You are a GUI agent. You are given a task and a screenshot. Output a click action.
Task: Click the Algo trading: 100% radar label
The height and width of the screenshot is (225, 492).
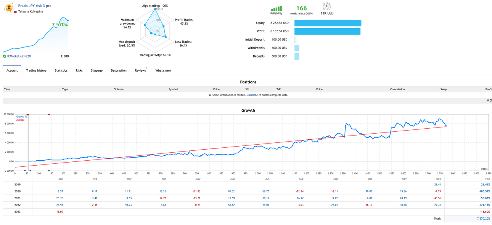155,6
